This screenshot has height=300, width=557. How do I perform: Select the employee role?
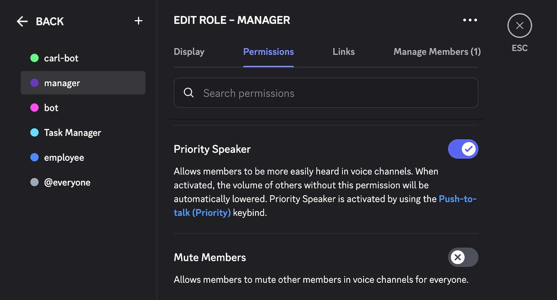(x=64, y=157)
